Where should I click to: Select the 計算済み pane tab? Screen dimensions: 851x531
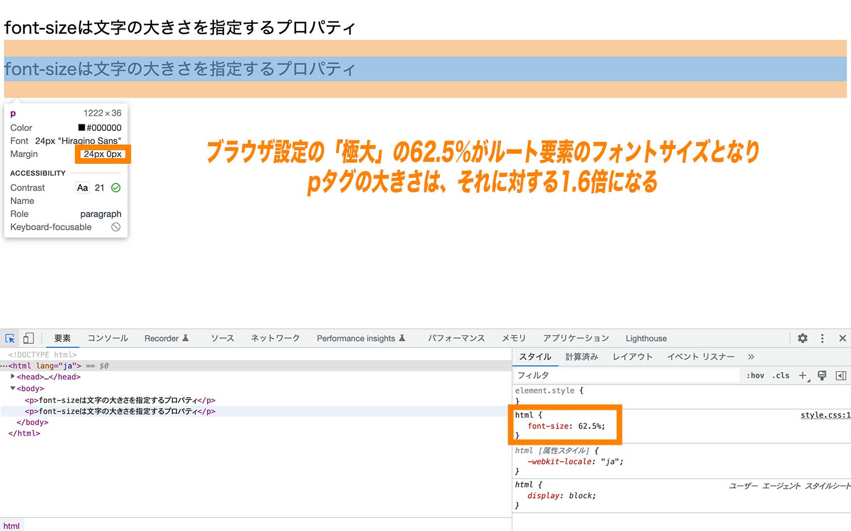582,356
